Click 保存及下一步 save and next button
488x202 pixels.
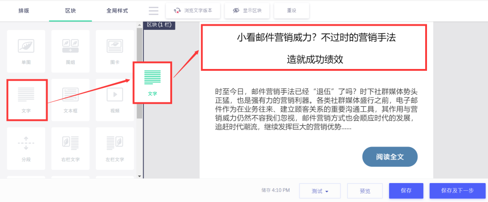pos(457,191)
